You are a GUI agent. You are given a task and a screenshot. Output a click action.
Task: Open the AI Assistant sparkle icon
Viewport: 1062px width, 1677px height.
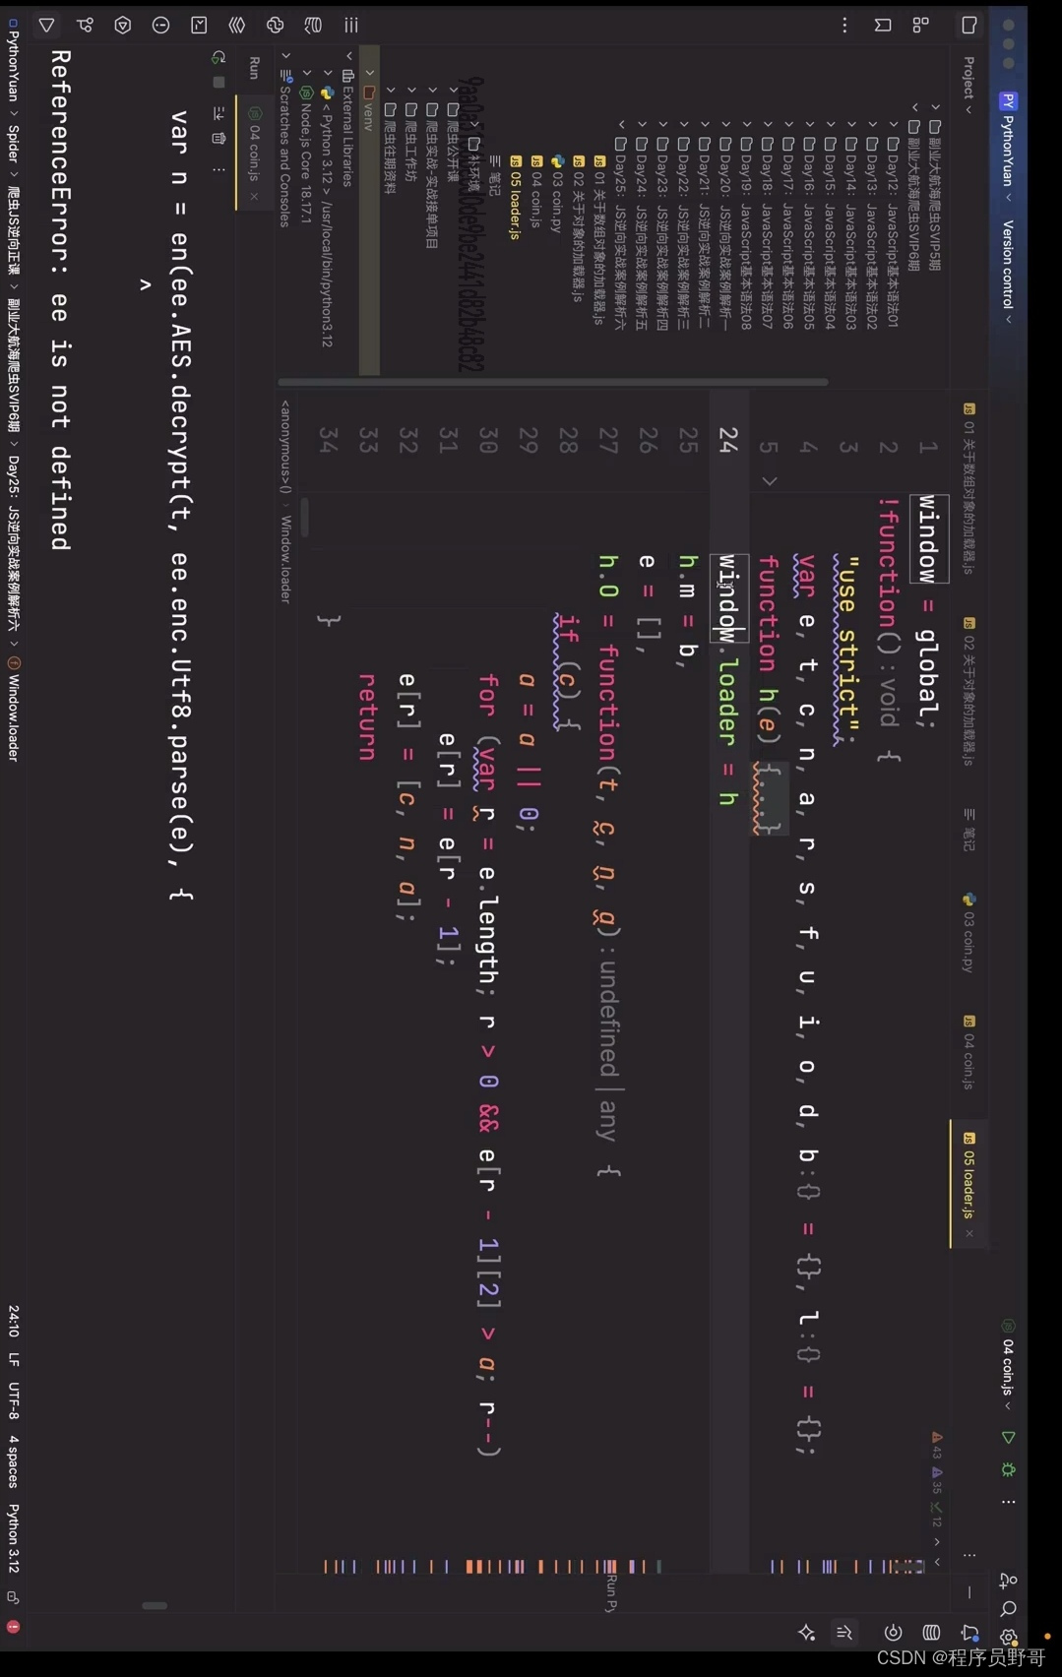[806, 1633]
